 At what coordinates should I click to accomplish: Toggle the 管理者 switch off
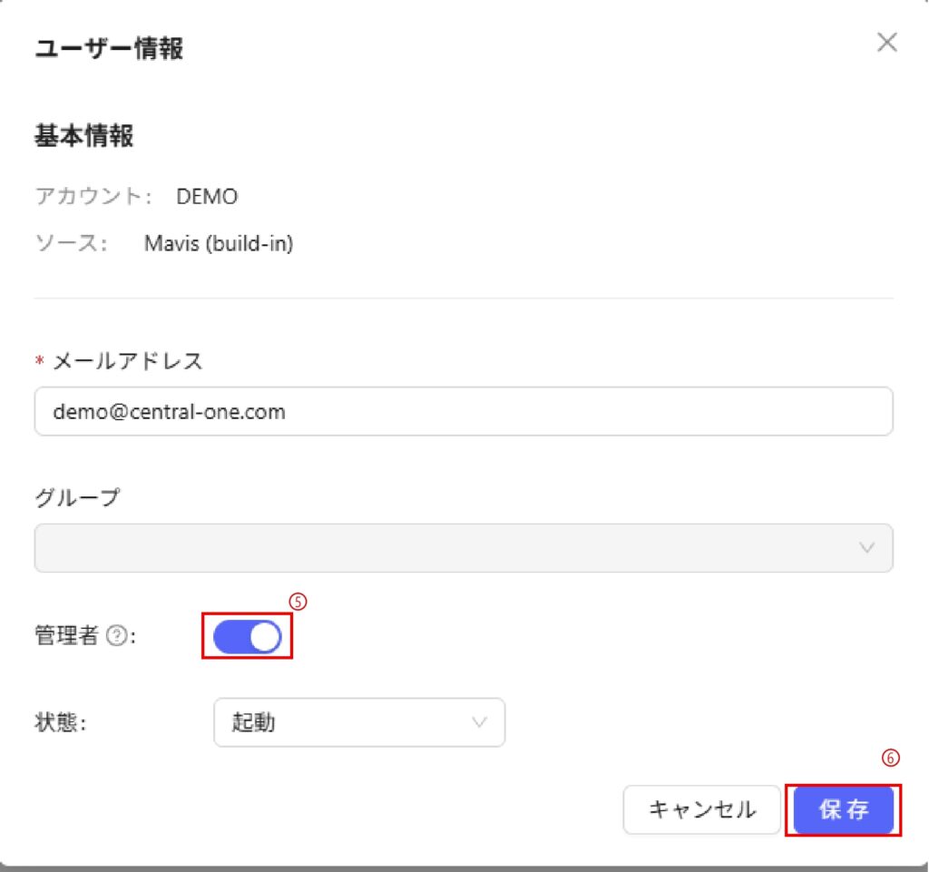pos(247,638)
